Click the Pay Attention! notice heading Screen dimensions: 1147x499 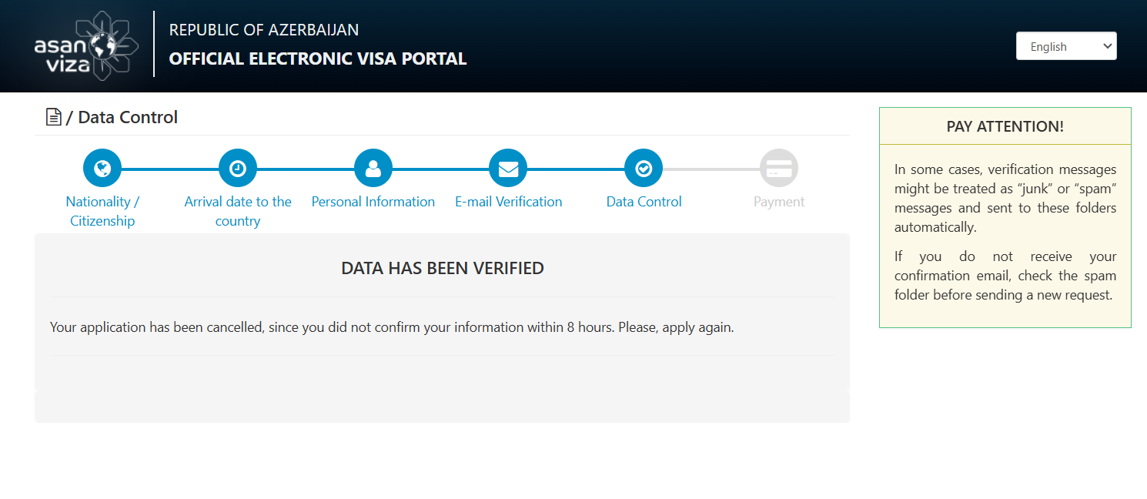tap(1005, 126)
